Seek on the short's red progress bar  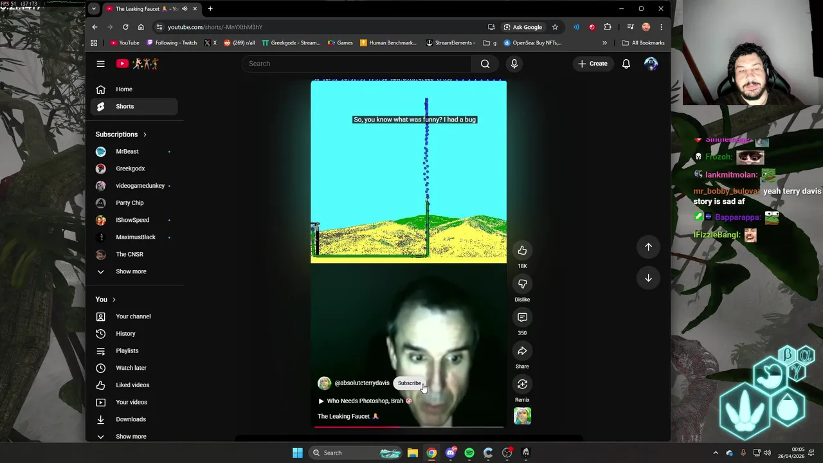(x=409, y=426)
